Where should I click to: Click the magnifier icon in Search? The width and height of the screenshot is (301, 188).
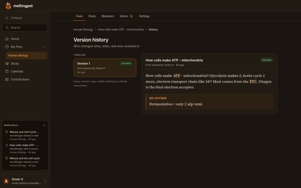click(x=7, y=28)
